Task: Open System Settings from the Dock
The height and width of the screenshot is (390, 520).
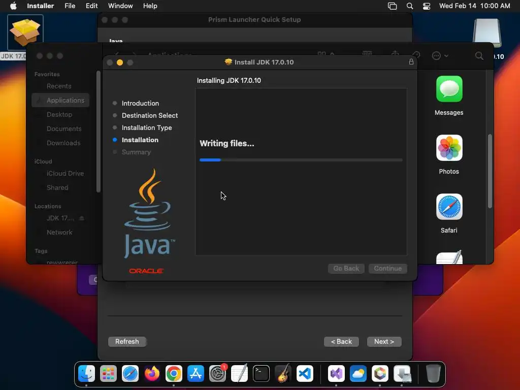Action: point(217,373)
